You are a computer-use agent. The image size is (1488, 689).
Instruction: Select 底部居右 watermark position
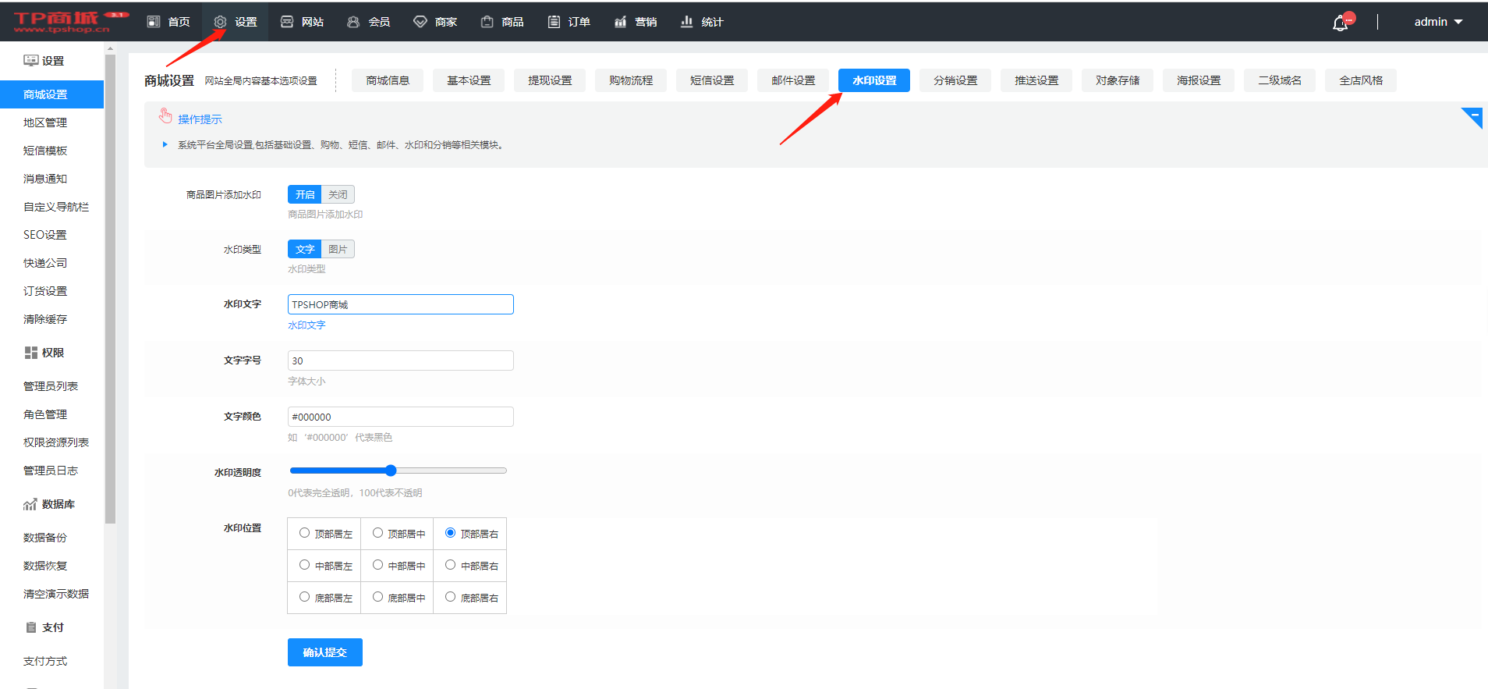click(x=451, y=597)
